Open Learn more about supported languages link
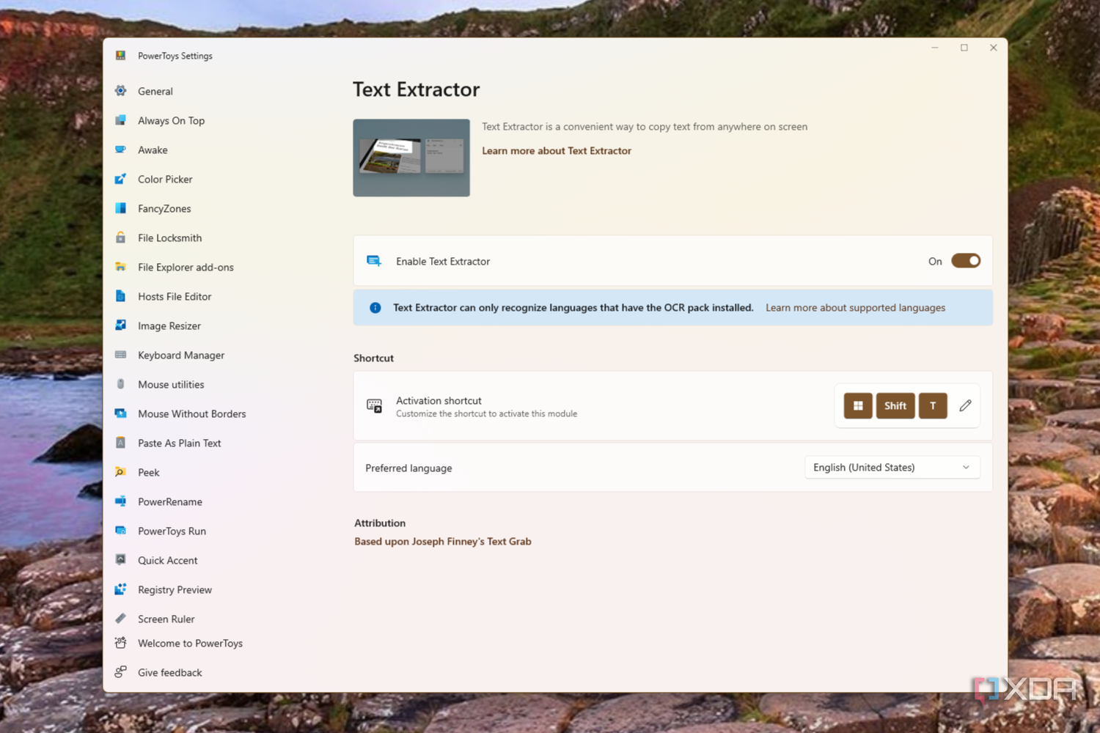This screenshot has height=733, width=1100. [855, 308]
